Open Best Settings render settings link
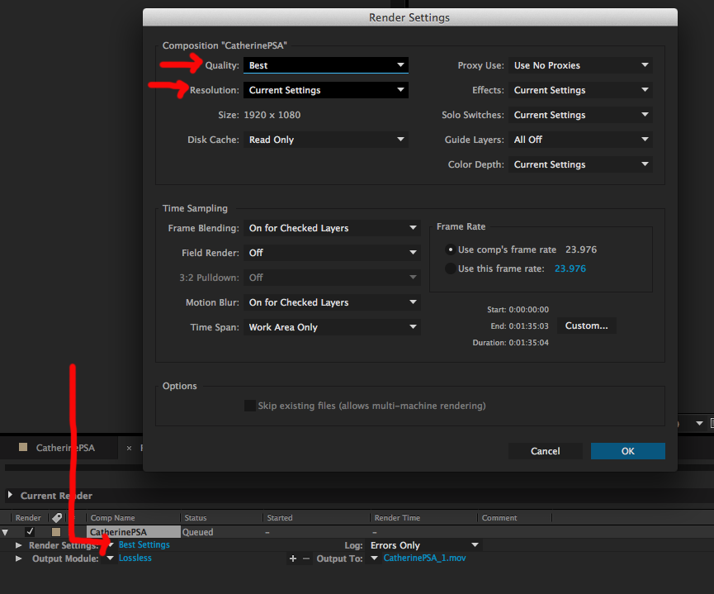This screenshot has height=594, width=714. coord(144,544)
